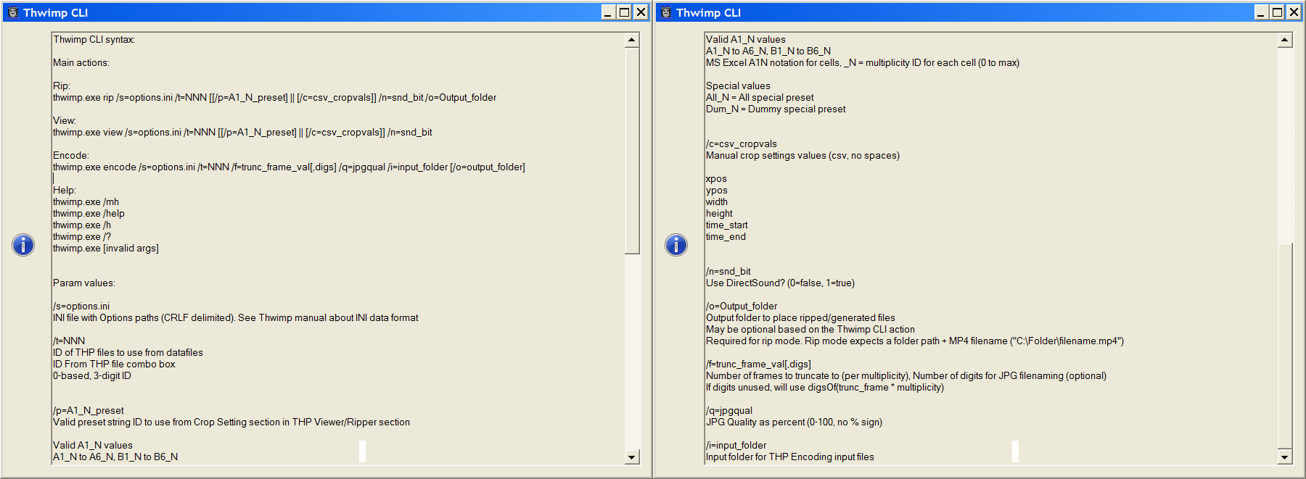1306x479 pixels.
Task: Click "Dum_N = Dummy special preset" line
Action: pos(776,109)
